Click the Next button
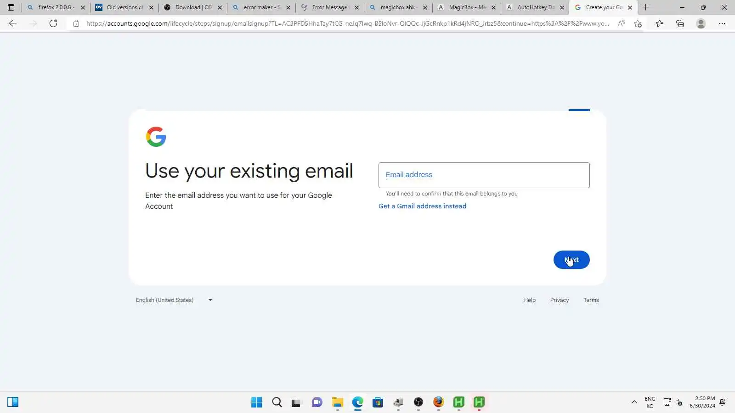The width and height of the screenshot is (735, 413). (x=571, y=260)
